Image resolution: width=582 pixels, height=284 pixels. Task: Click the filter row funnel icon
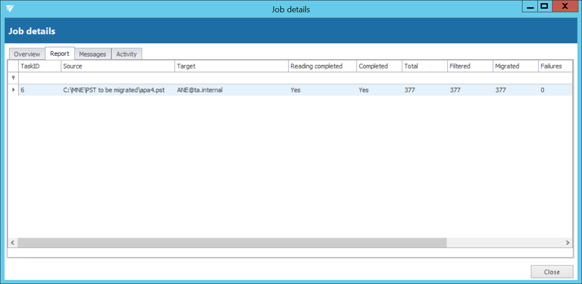pyautogui.click(x=13, y=78)
